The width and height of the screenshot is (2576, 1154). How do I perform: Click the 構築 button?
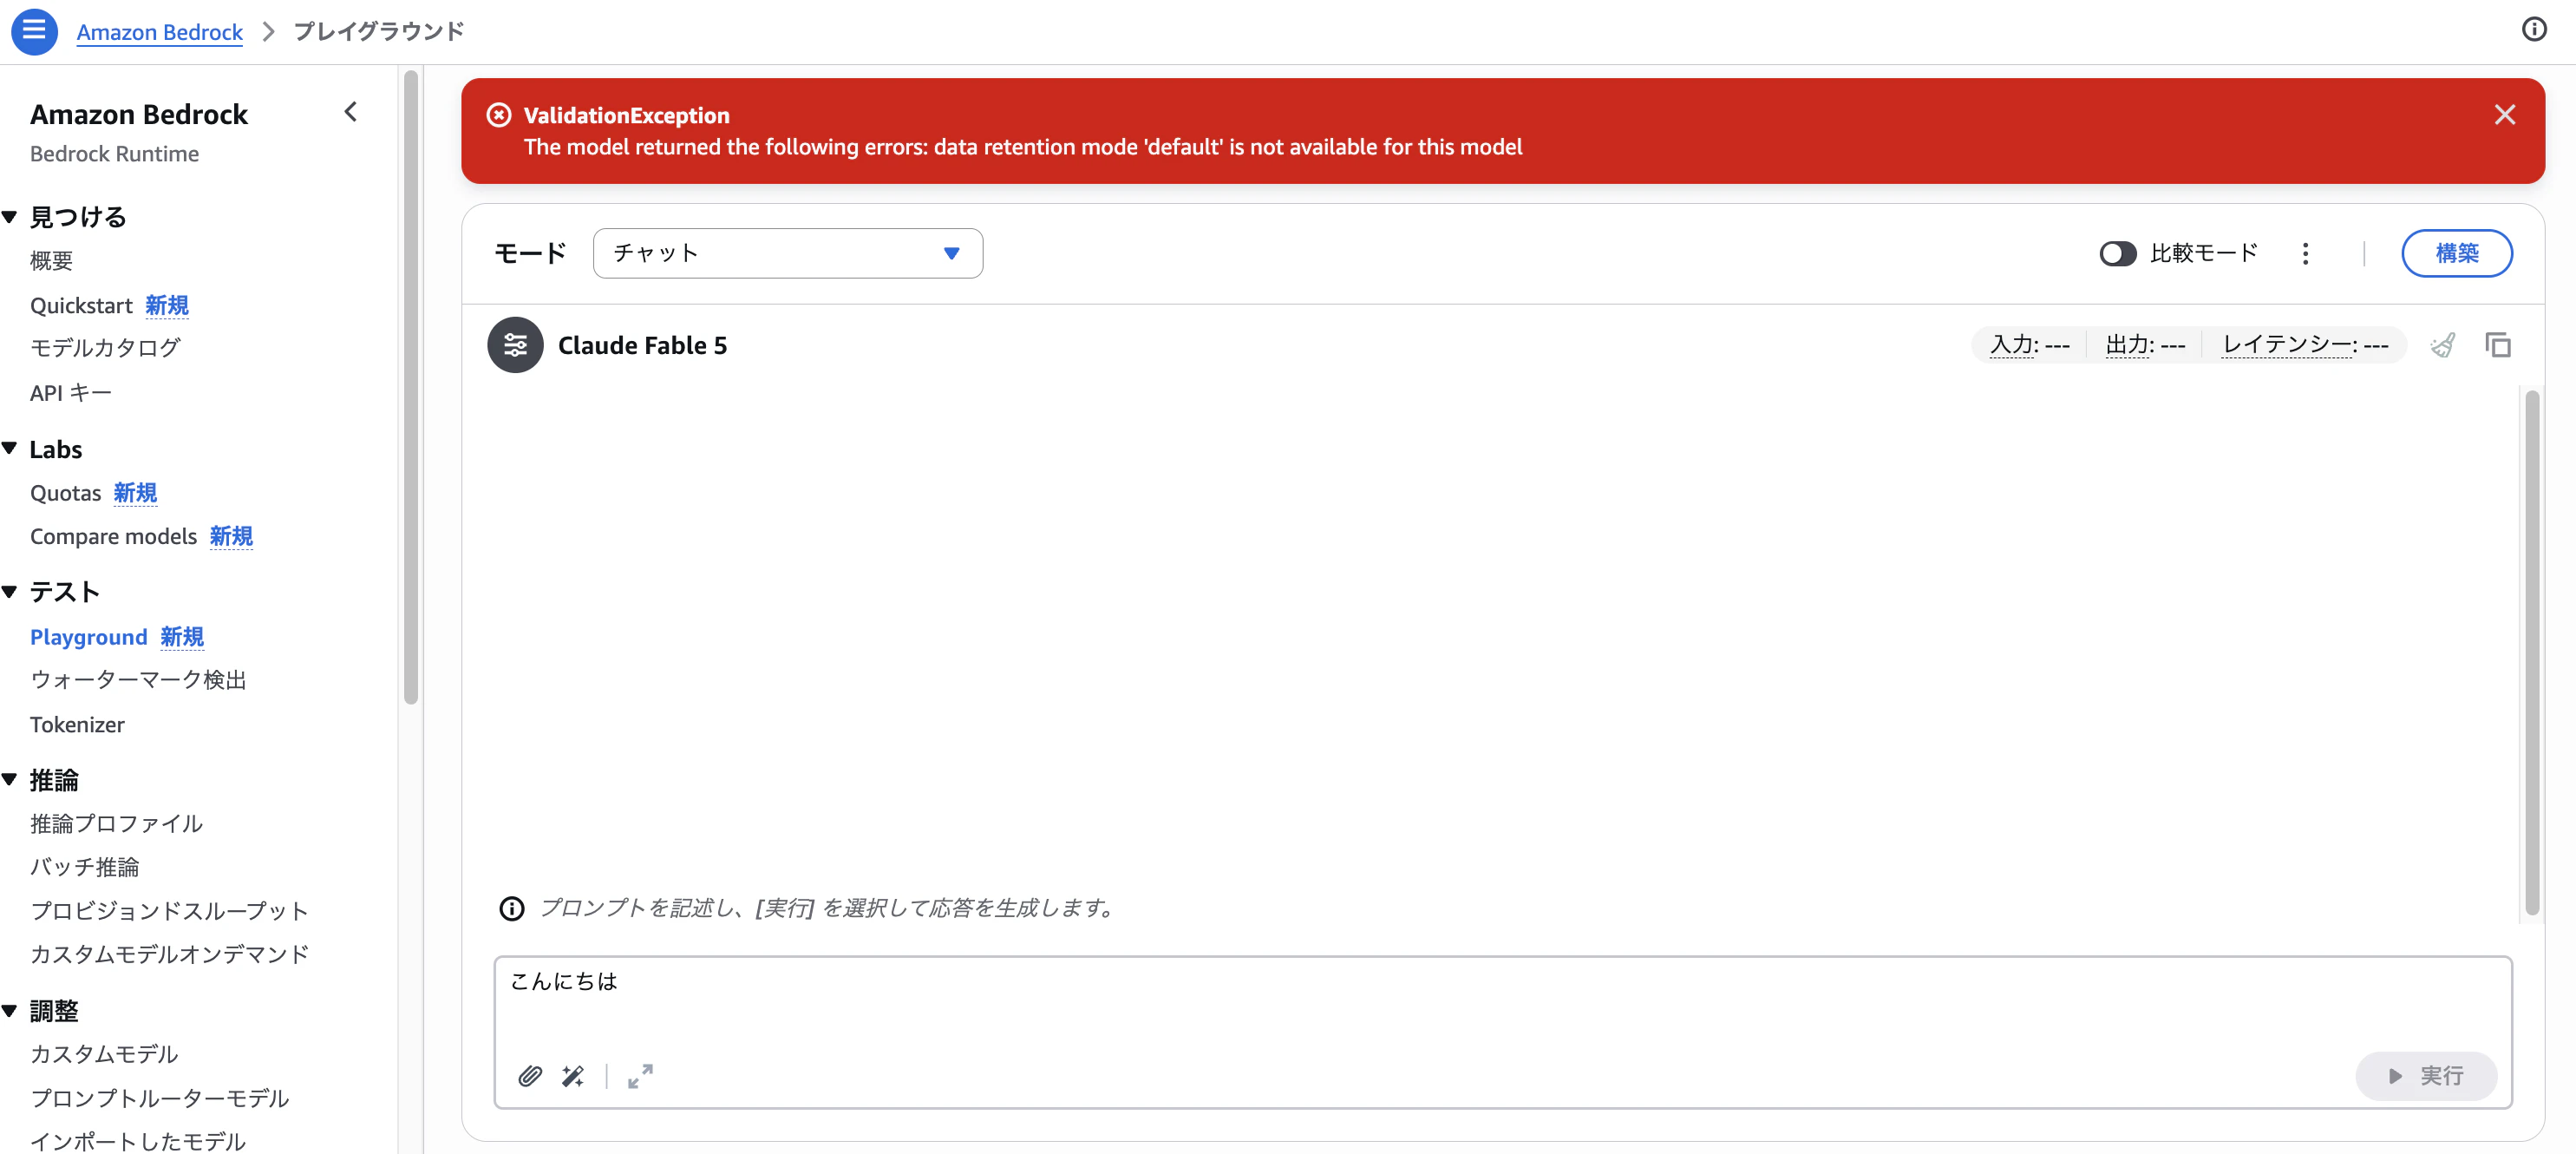coord(2456,253)
